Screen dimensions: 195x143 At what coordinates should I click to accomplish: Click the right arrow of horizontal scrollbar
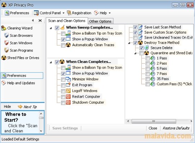[191, 121]
